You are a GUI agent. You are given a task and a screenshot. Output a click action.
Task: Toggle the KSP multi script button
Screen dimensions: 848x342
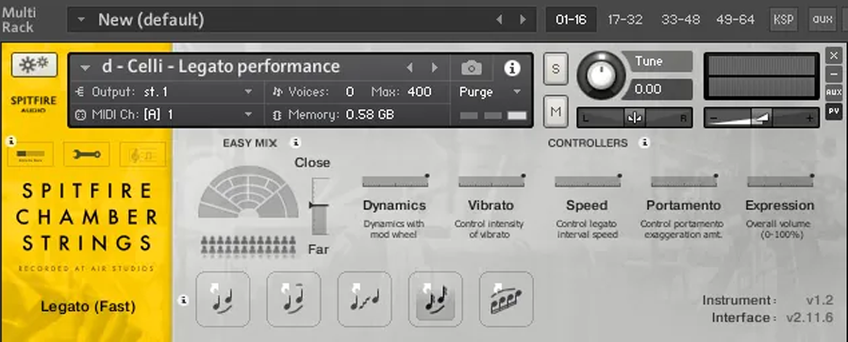coord(783,20)
